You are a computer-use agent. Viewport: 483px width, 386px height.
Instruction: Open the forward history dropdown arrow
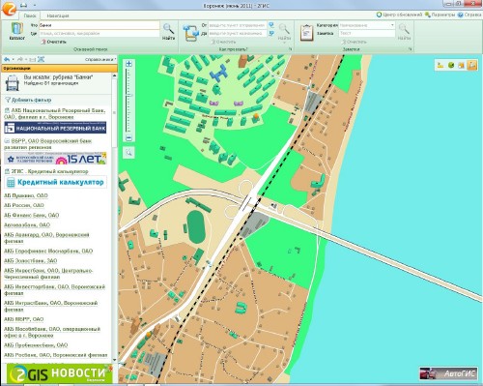[x=26, y=59]
